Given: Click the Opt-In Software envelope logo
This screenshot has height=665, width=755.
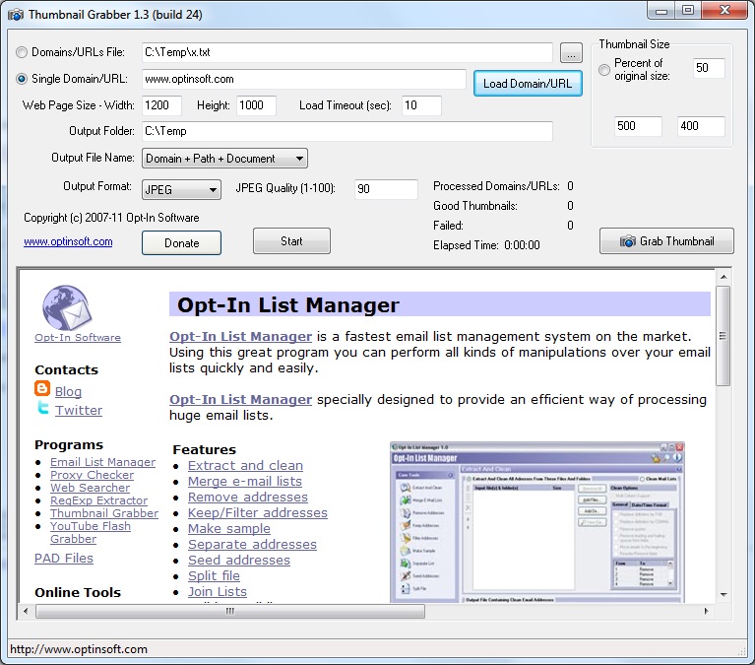Looking at the screenshot, I should point(67,306).
